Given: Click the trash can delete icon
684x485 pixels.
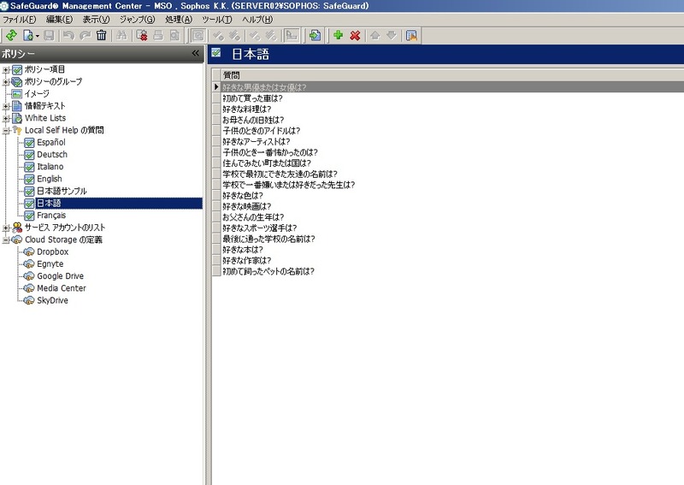Looking at the screenshot, I should pyautogui.click(x=102, y=35).
